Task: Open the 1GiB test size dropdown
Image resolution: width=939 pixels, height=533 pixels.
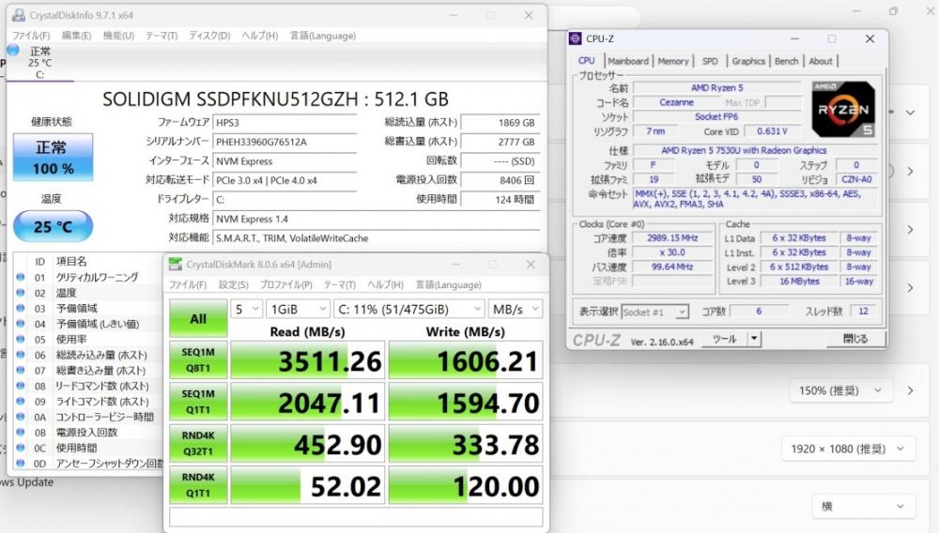Action: pyautogui.click(x=298, y=309)
